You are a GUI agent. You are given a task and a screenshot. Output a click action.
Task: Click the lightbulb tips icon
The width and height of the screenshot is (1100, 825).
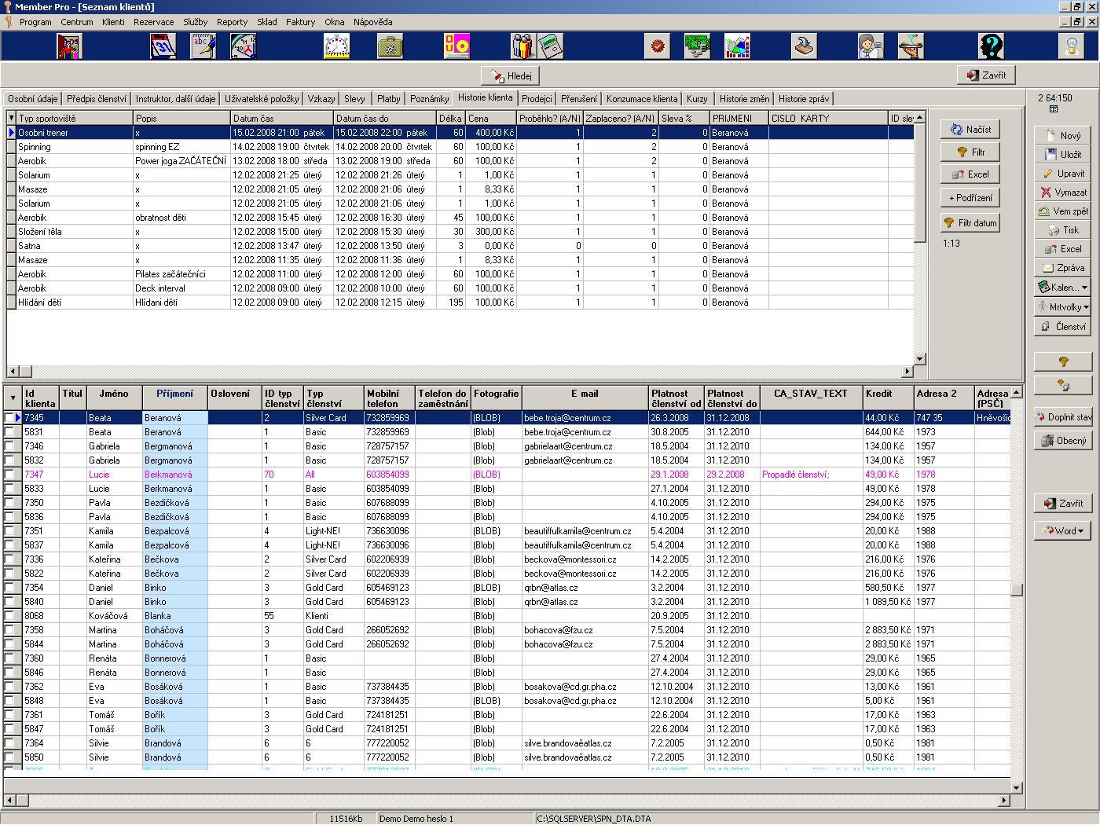tap(1072, 46)
